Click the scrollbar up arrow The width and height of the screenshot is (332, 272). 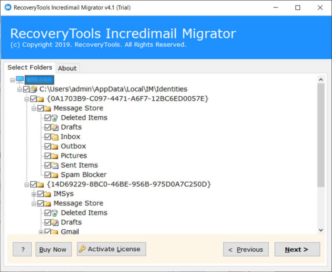(321, 79)
